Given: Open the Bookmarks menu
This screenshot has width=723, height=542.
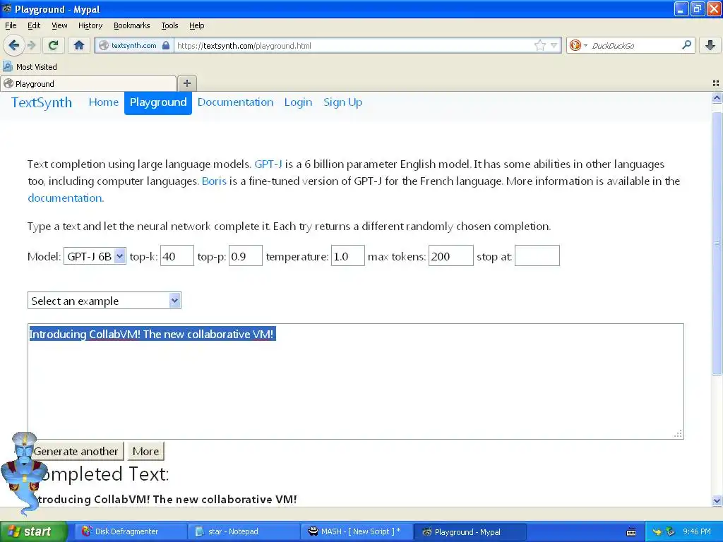Looking at the screenshot, I should 132,25.
